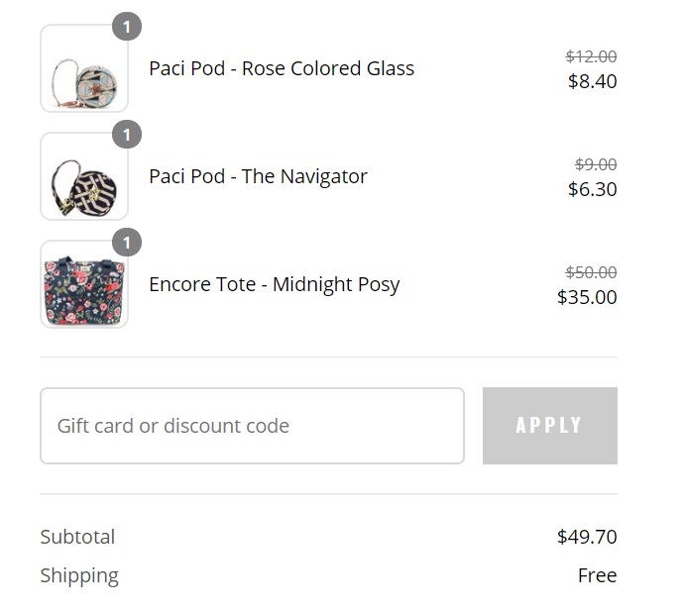Click the Midnight Posy Encore Tote thumbnail
Image resolution: width=687 pixels, height=610 pixels.
tap(84, 285)
